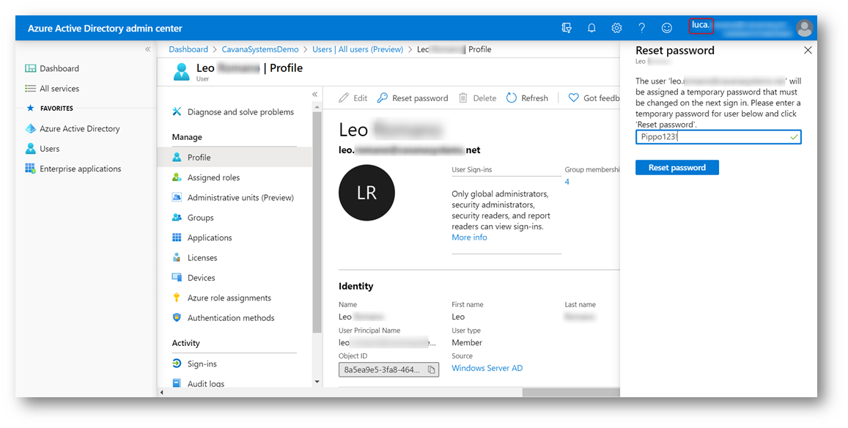The height and width of the screenshot is (428, 848).
Task: Click the menu scroll down arrow
Action: (317, 382)
